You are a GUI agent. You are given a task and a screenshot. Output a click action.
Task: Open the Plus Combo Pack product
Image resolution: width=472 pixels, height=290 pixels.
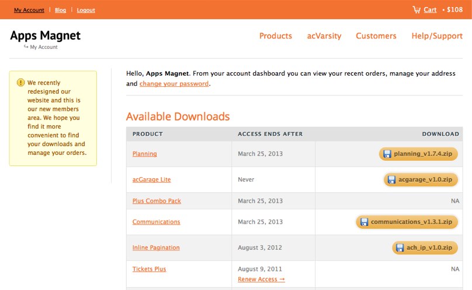(157, 201)
